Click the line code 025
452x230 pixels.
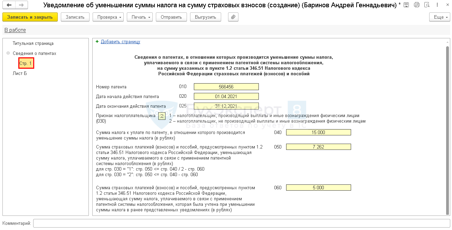click(183, 106)
